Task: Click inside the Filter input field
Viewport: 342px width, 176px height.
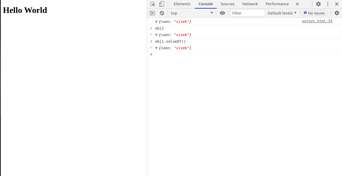Action: pyautogui.click(x=248, y=13)
